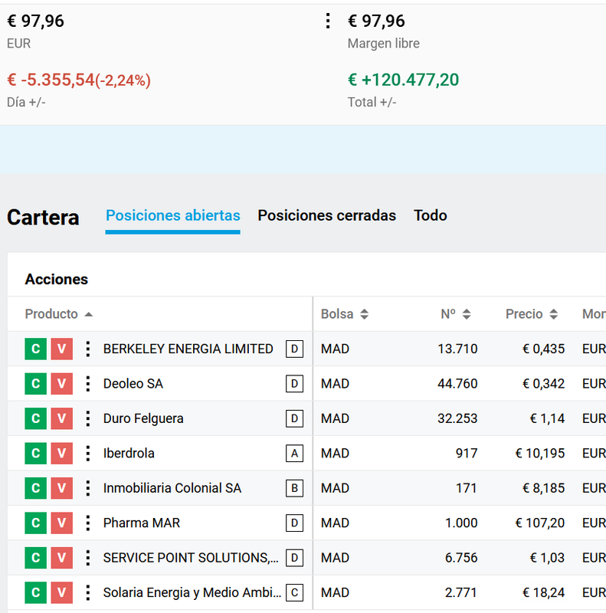Screen dimensions: 606x613
Task: Click the Acciones section heading
Action: 56,279
